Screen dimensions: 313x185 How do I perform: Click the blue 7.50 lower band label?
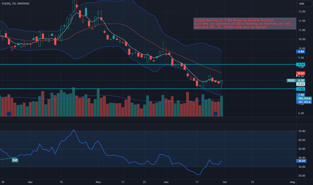301,95
